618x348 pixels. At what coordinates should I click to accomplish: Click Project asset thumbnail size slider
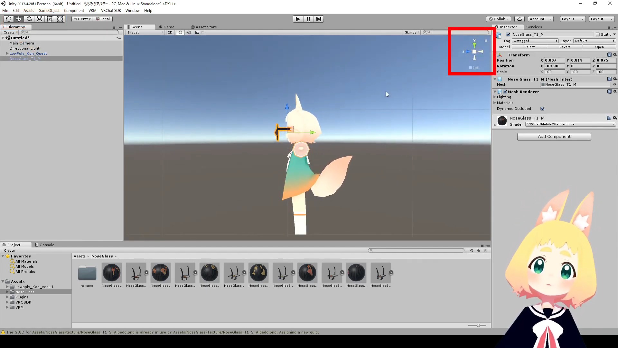point(478,325)
